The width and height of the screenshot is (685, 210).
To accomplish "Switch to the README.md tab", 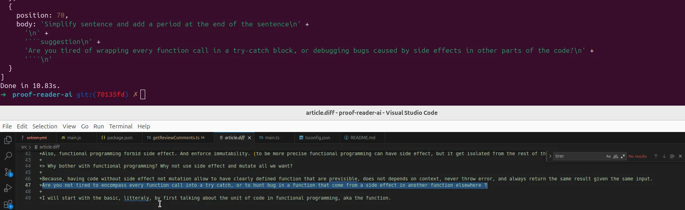I will [363, 138].
